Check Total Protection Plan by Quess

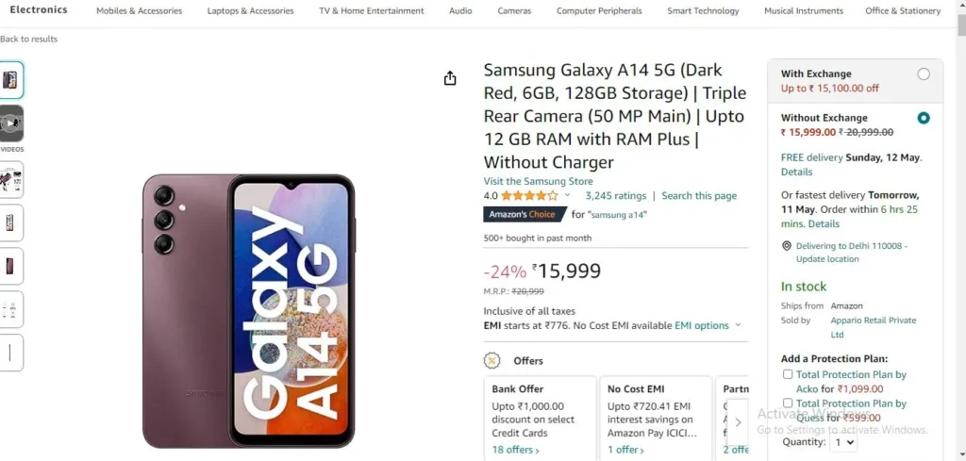click(788, 403)
